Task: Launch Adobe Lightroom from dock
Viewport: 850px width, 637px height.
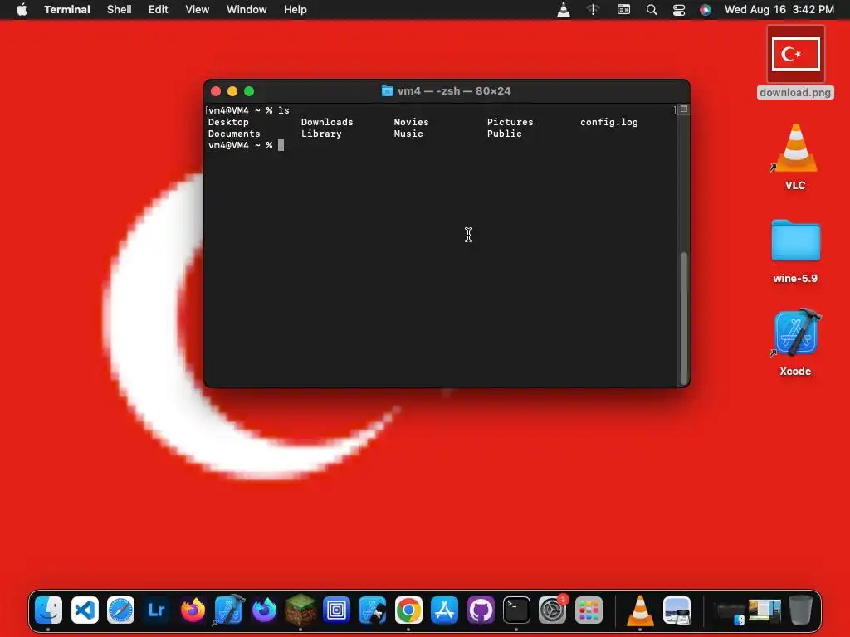Action: (157, 610)
